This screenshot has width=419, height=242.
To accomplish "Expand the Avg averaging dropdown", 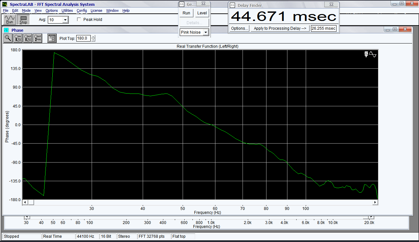I will pos(65,20).
